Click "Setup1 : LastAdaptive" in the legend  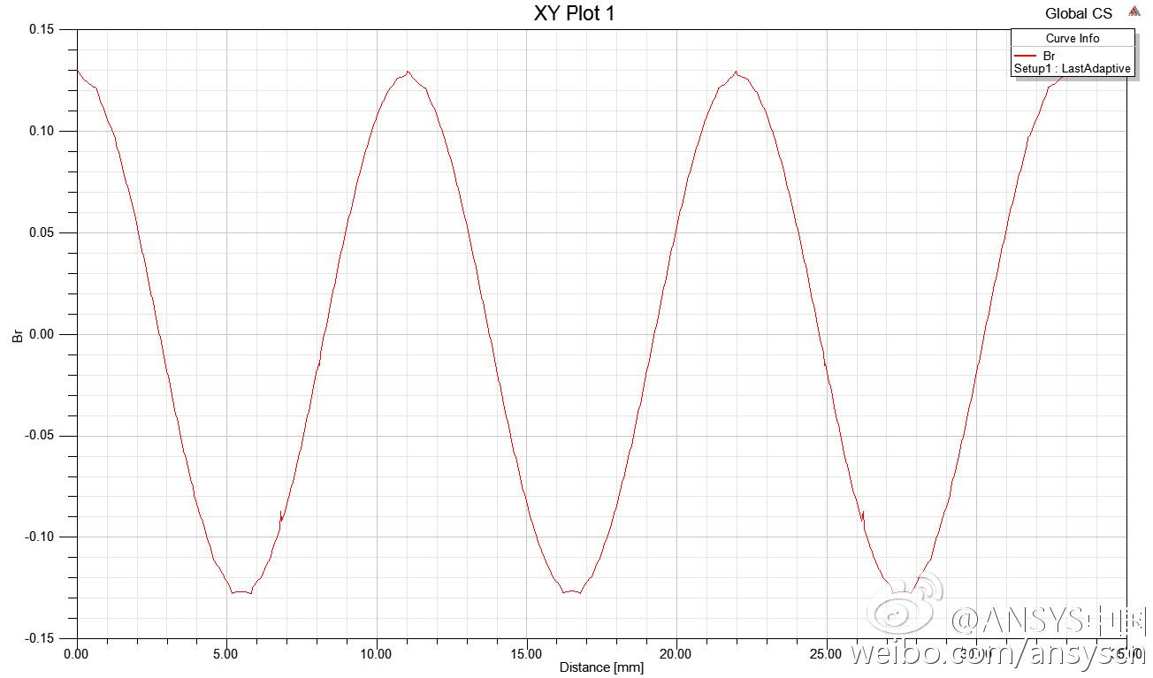click(x=1073, y=68)
